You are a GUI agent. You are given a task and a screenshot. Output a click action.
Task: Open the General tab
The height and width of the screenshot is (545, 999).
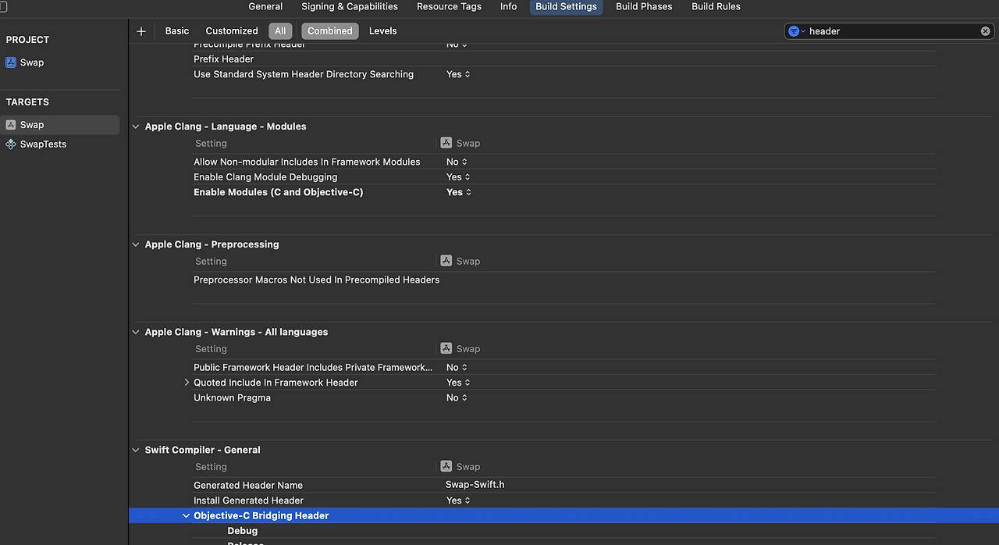click(x=265, y=6)
